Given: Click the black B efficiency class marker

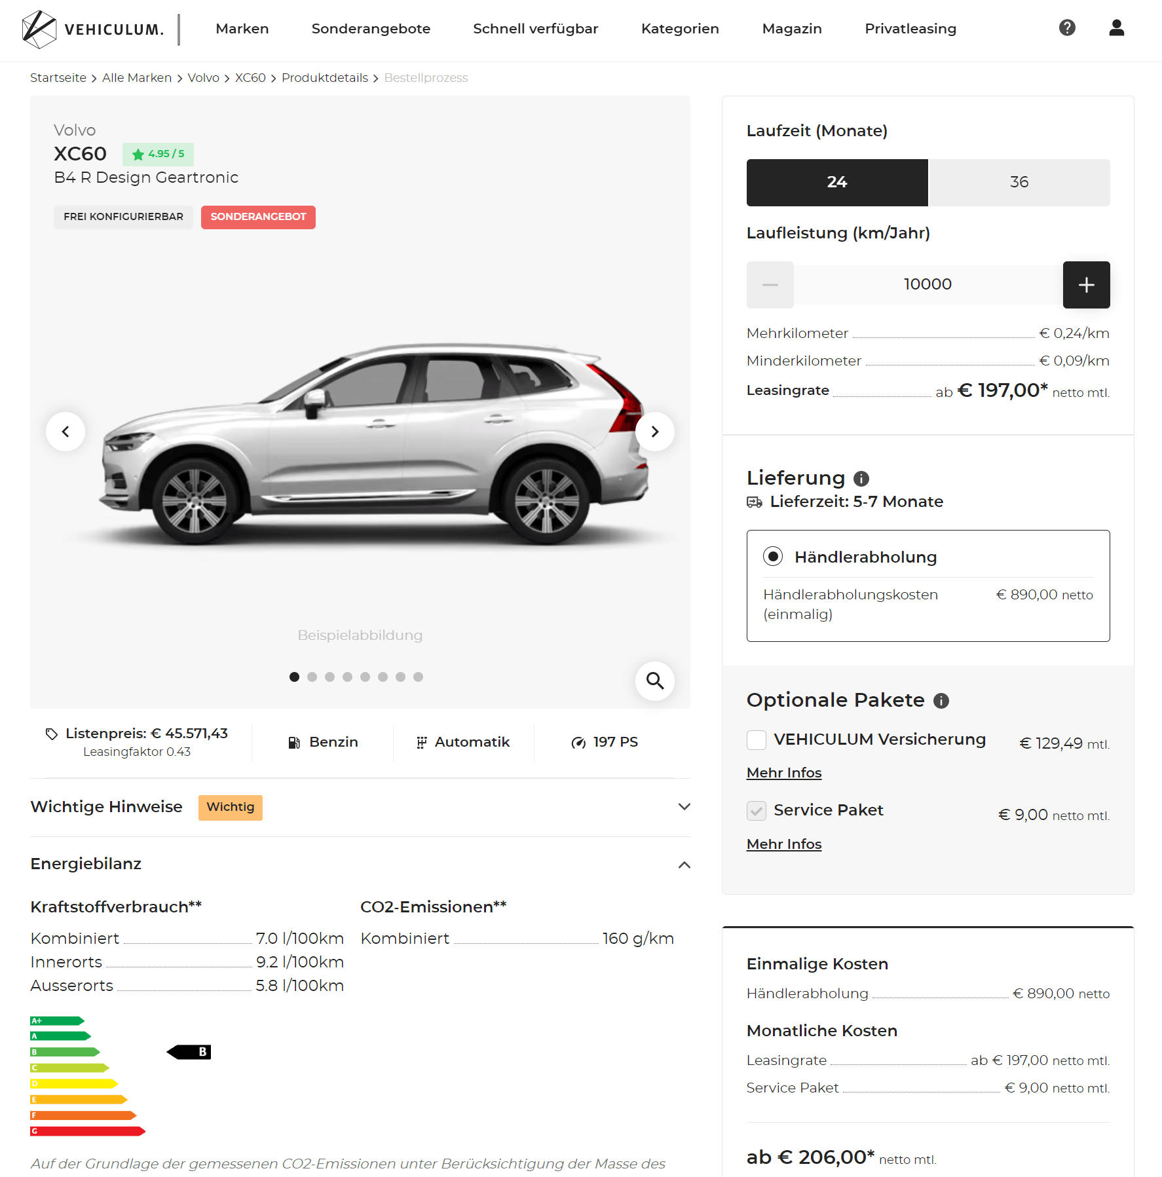Looking at the screenshot, I should pyautogui.click(x=189, y=1053).
